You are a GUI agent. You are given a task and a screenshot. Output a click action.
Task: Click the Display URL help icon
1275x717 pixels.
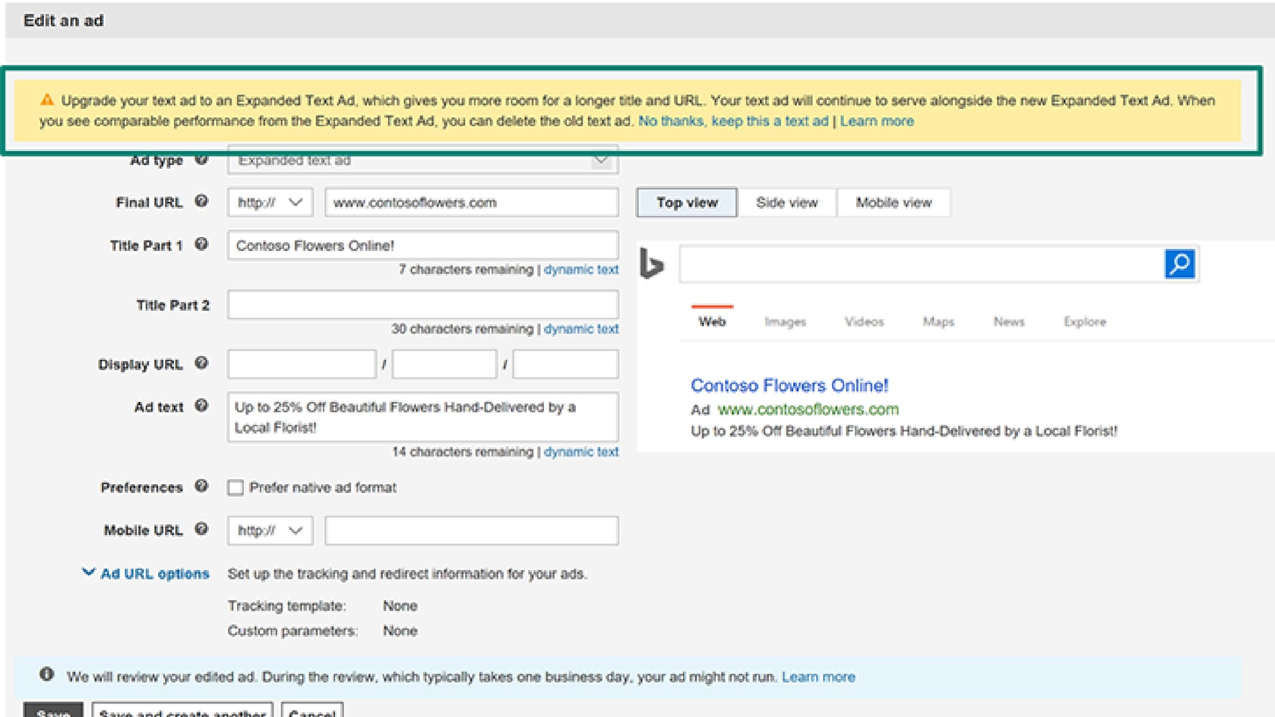point(201,363)
